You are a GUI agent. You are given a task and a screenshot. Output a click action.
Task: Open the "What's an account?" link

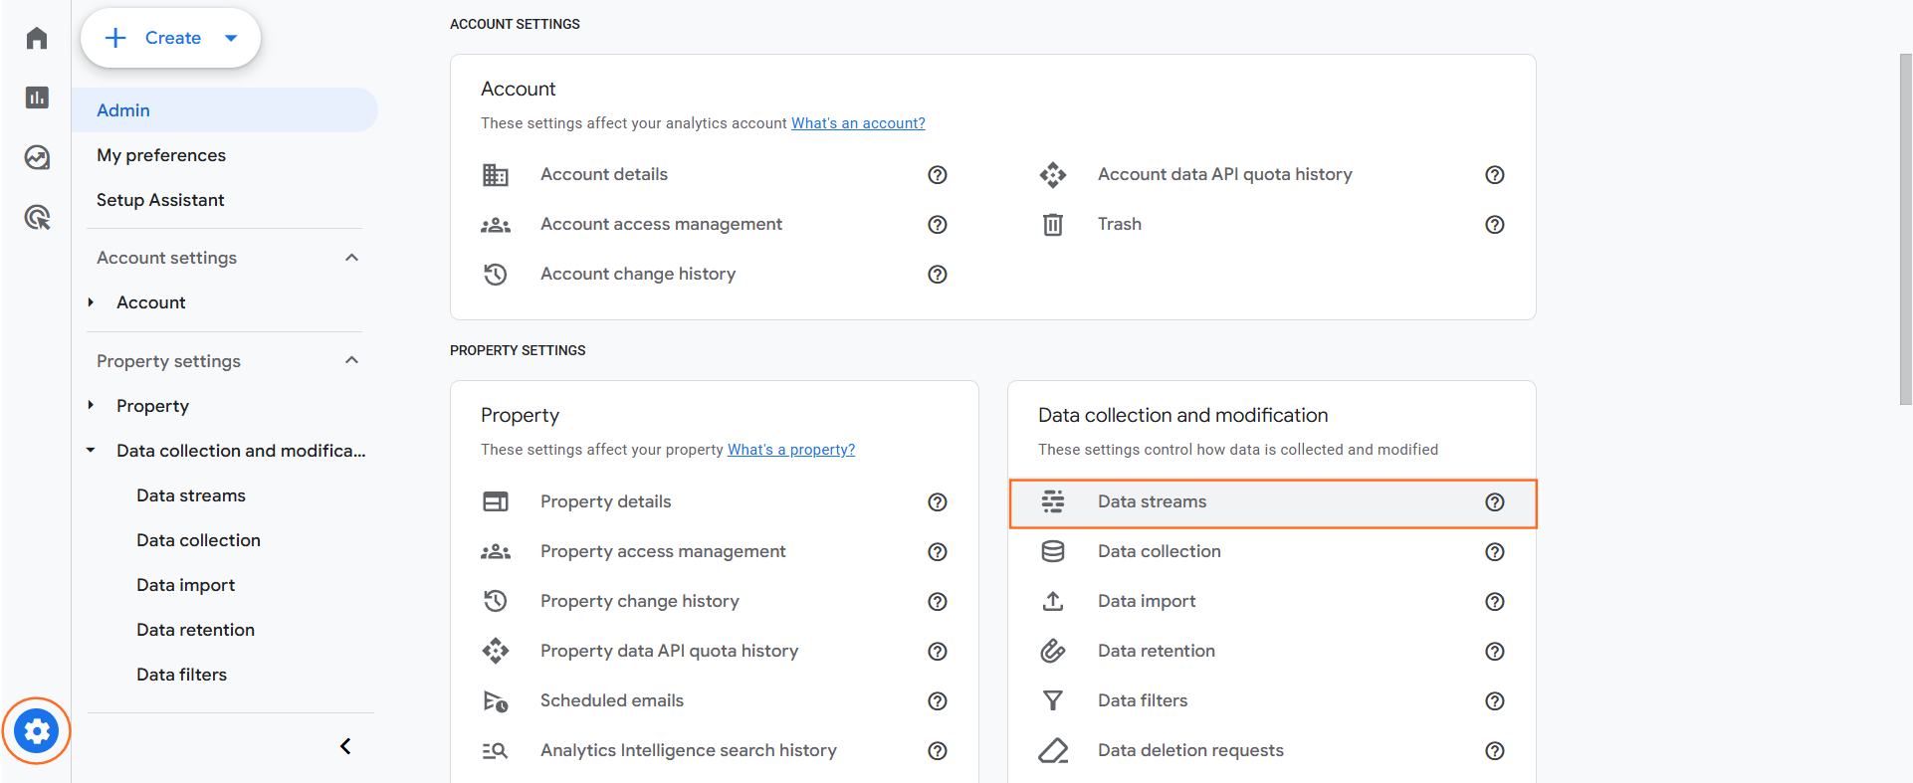point(858,123)
